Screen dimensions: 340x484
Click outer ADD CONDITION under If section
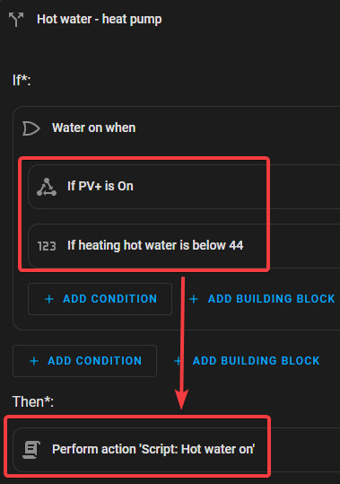click(84, 361)
